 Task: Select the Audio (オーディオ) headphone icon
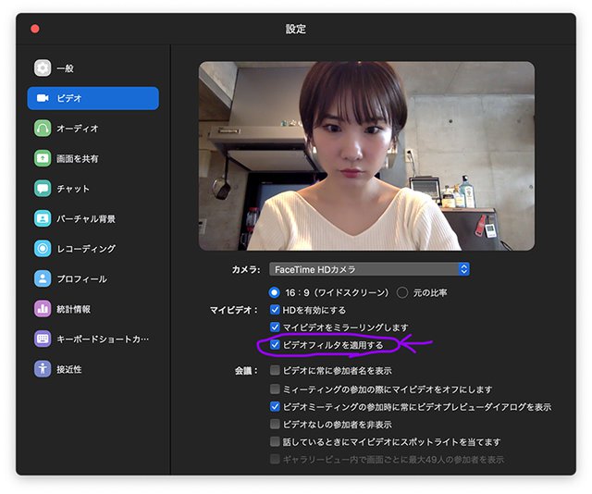click(43, 129)
